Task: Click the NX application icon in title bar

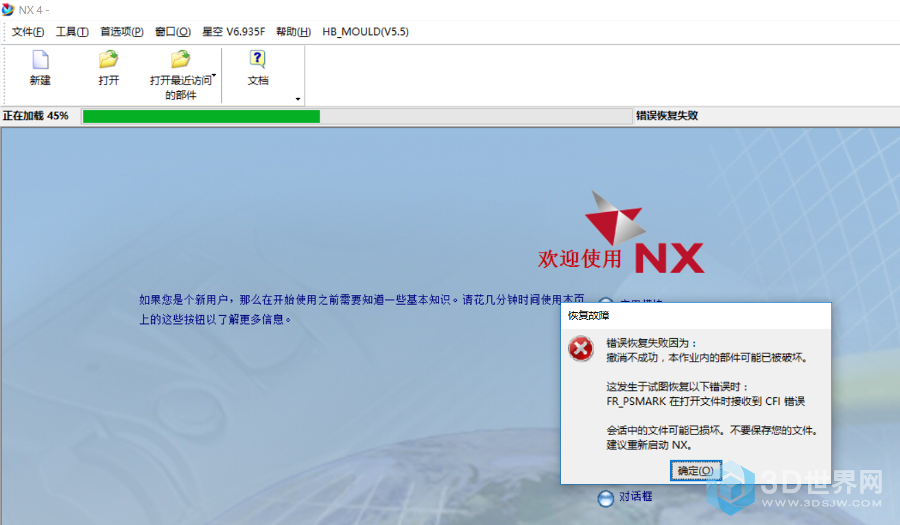Action: (x=8, y=10)
